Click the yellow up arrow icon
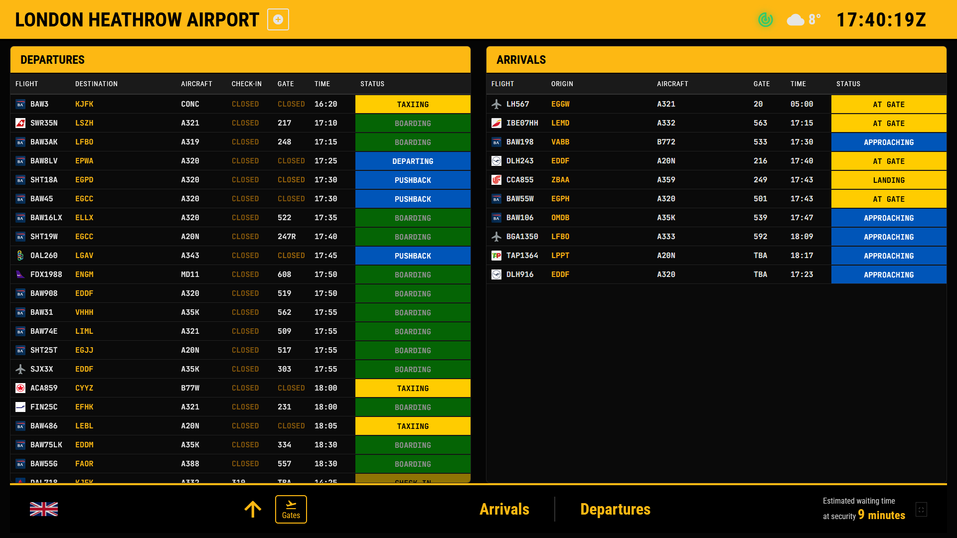The width and height of the screenshot is (957, 538). [x=253, y=509]
